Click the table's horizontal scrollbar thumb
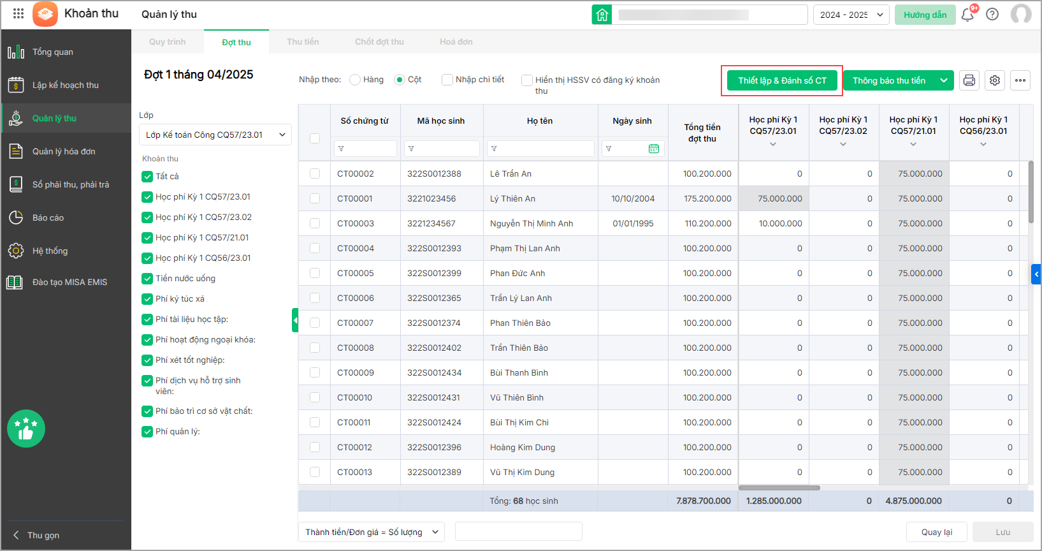 pos(779,488)
